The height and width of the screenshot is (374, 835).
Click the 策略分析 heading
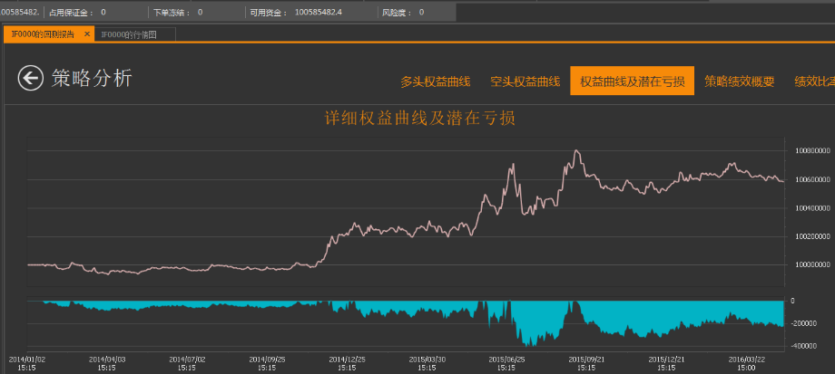(92, 79)
